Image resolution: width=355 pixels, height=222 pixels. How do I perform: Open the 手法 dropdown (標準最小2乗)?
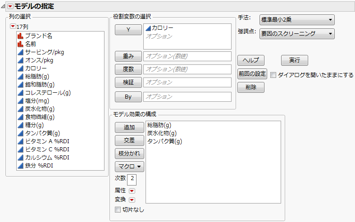pos(297,19)
